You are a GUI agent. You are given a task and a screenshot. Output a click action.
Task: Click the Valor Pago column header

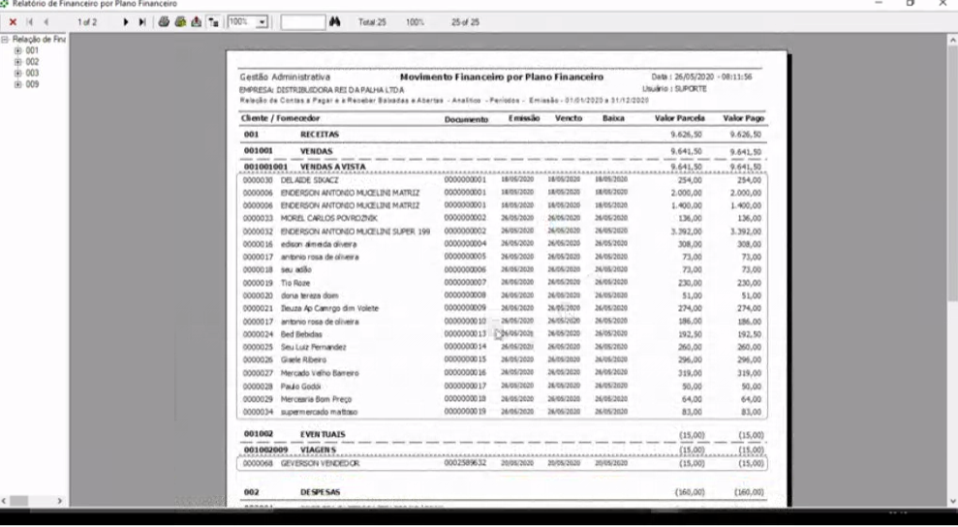click(x=744, y=118)
